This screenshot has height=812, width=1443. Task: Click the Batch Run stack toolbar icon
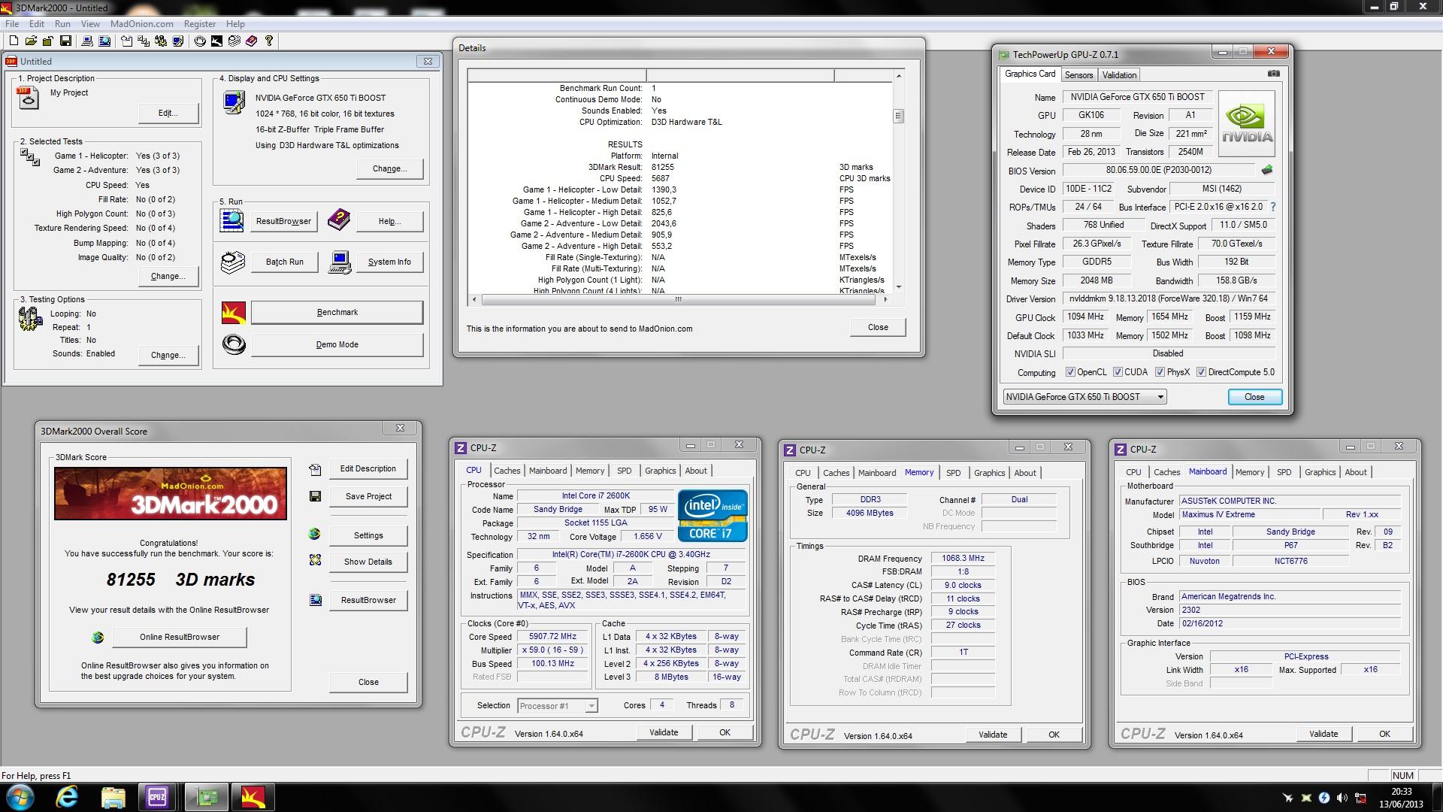234,41
